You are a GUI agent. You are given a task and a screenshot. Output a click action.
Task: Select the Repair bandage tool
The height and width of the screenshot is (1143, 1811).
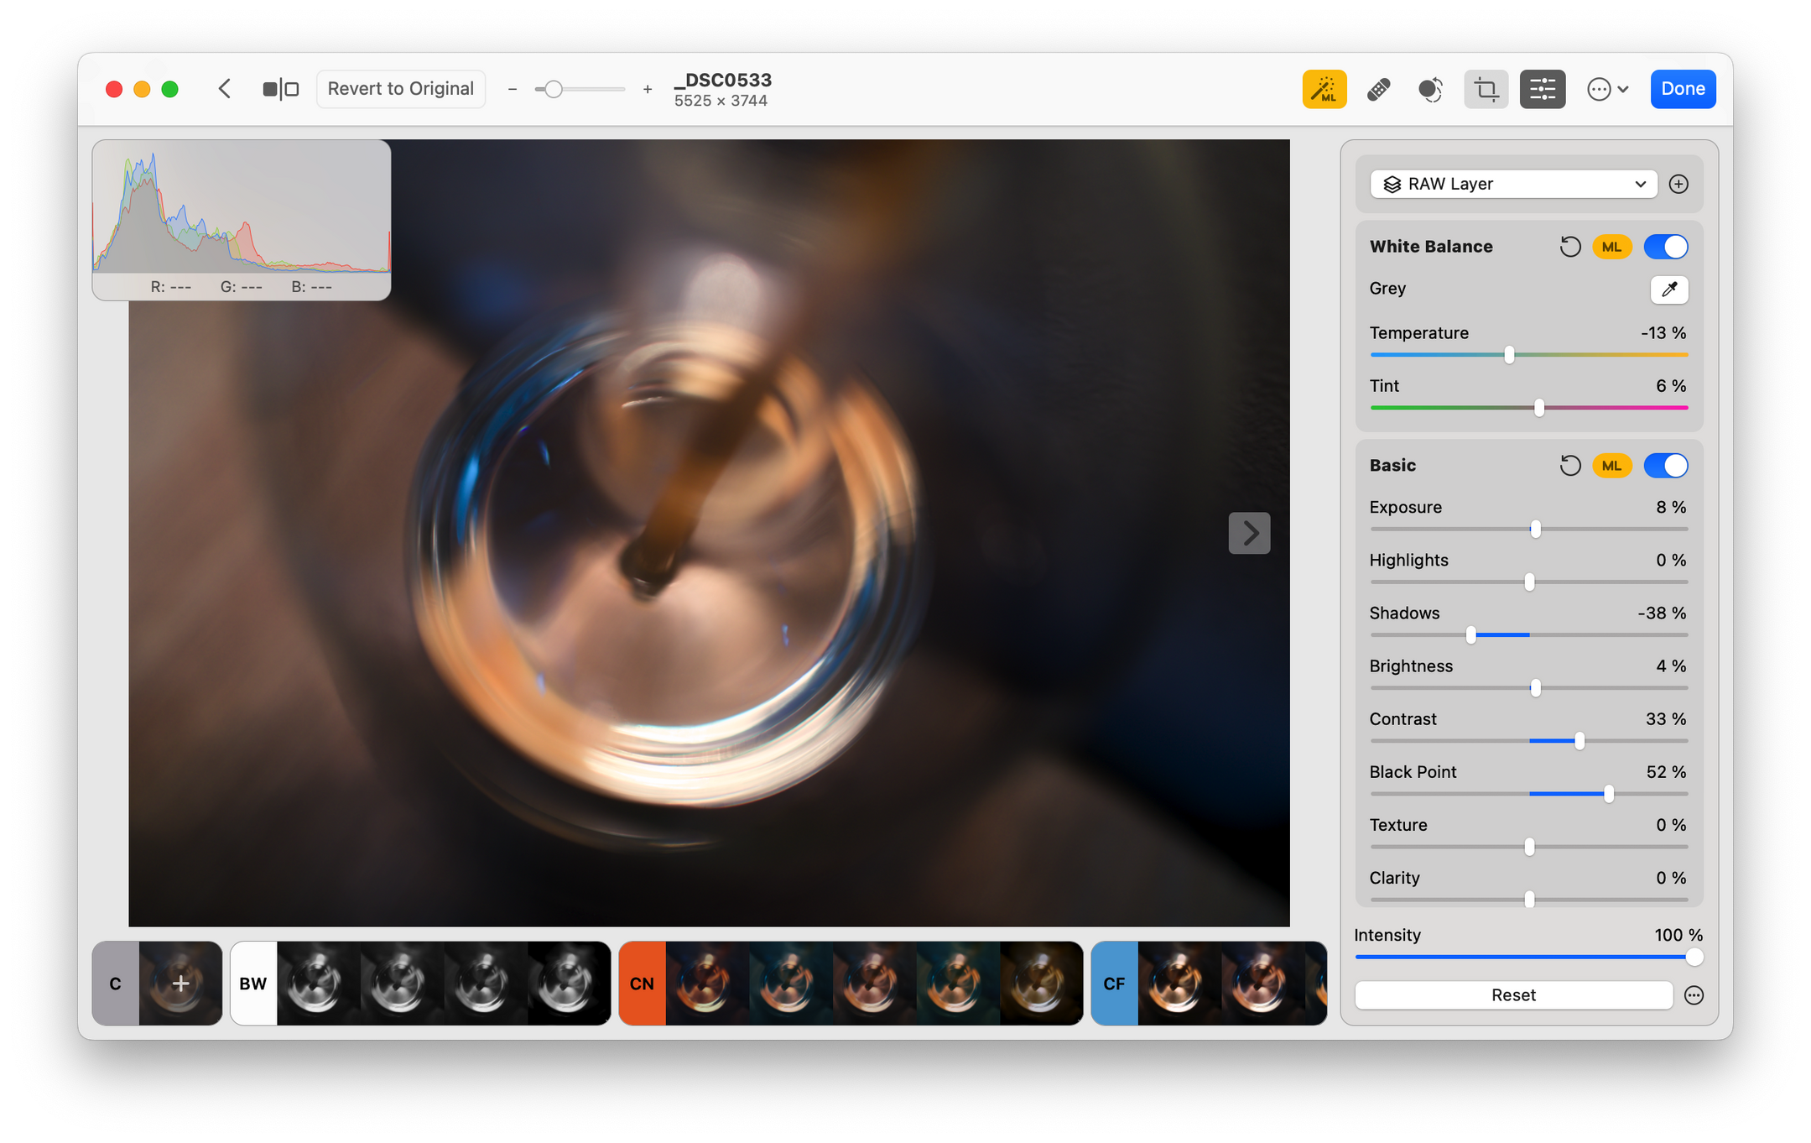[1378, 89]
